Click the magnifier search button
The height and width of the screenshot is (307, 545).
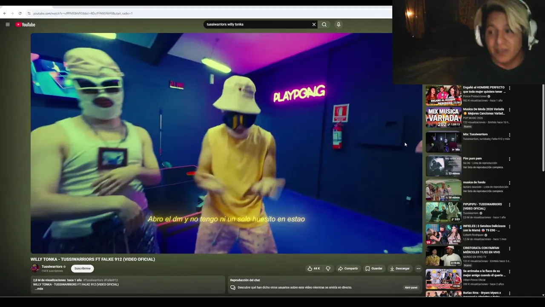pyautogui.click(x=324, y=24)
